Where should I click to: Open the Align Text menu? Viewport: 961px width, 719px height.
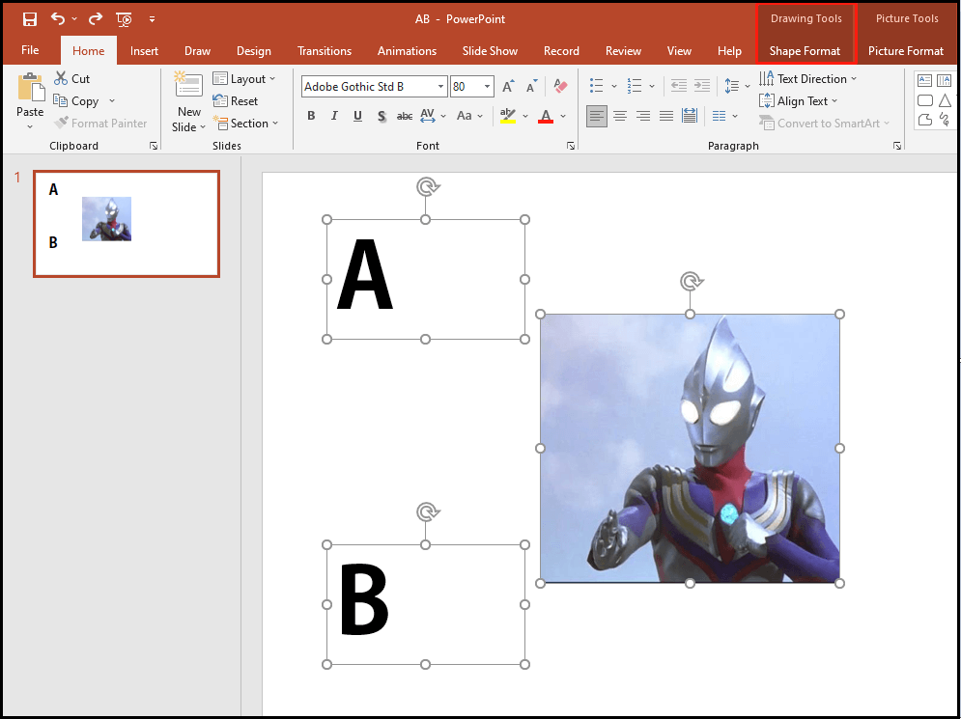pos(799,100)
